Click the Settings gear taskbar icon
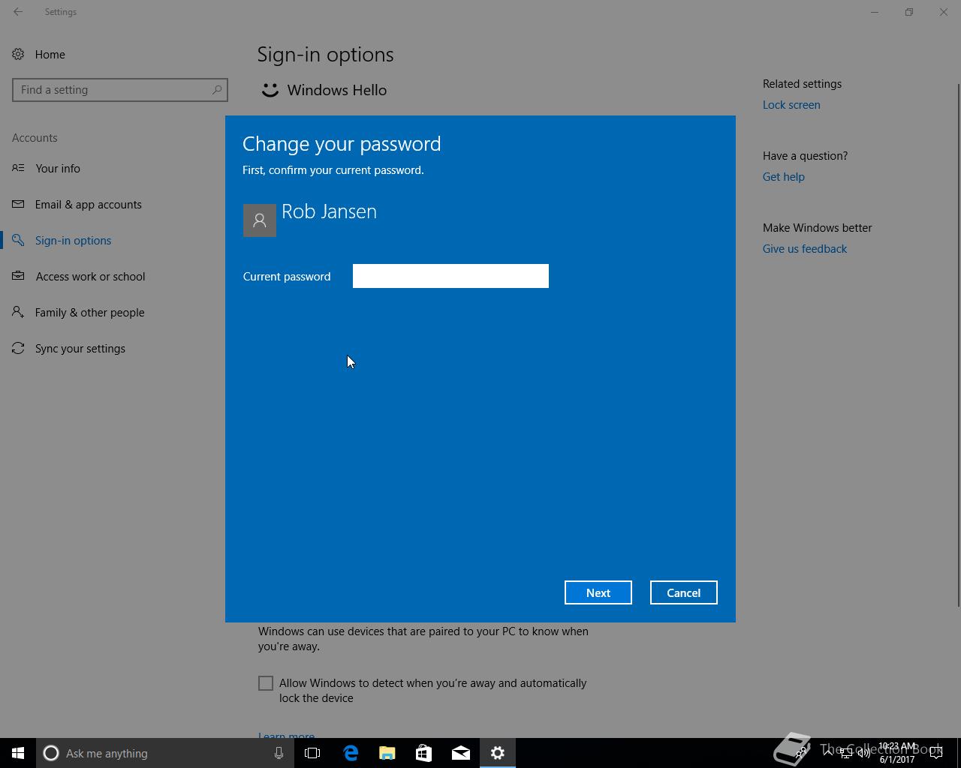This screenshot has width=961, height=768. click(498, 753)
